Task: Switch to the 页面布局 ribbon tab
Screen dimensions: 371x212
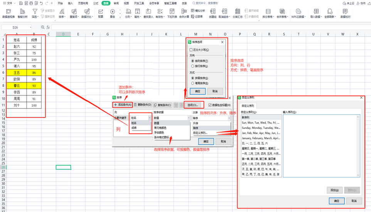Action: (x=83, y=3)
